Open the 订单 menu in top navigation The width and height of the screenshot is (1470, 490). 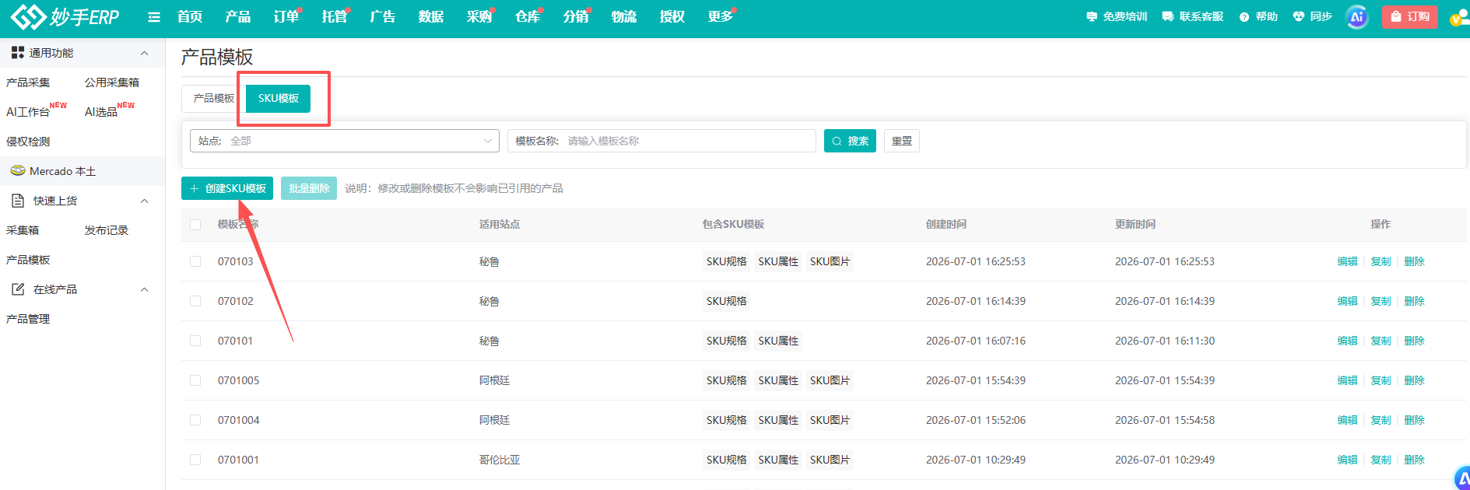tap(286, 16)
